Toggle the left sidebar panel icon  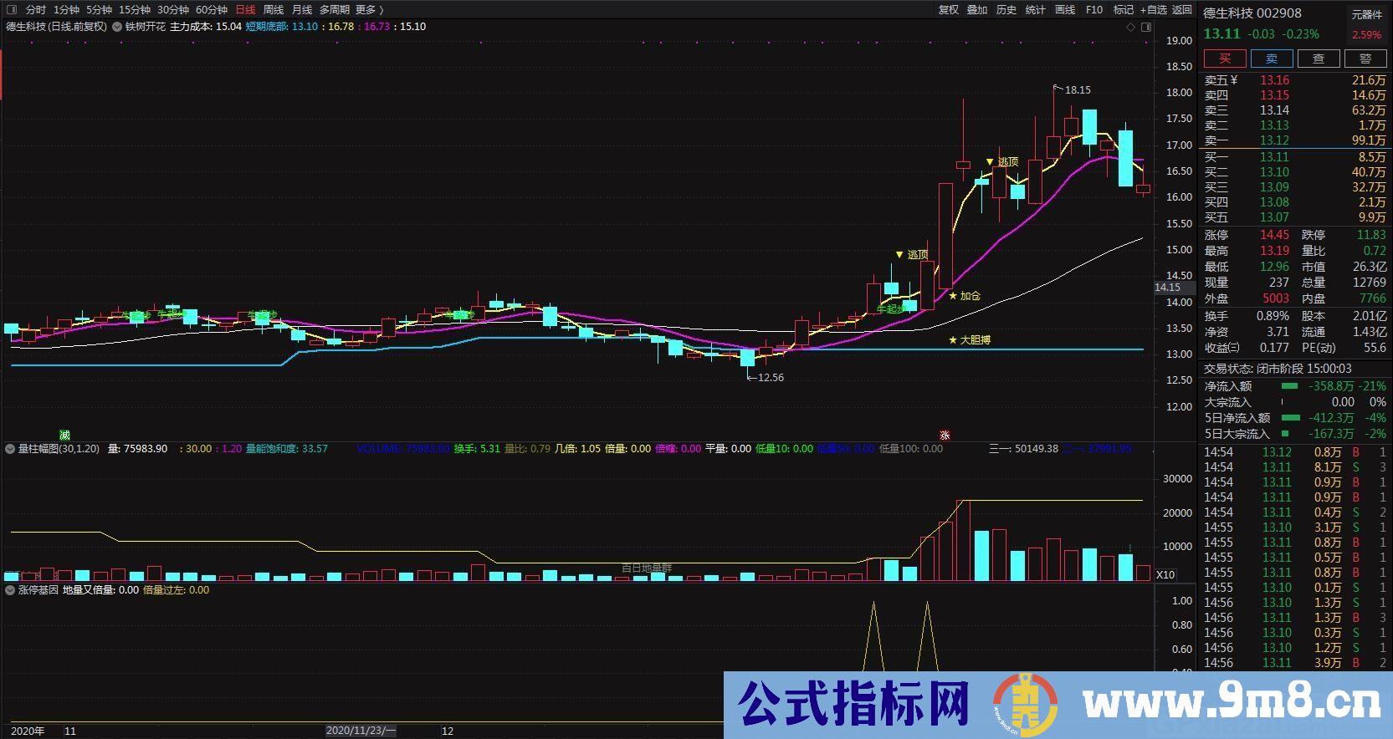pyautogui.click(x=11, y=10)
